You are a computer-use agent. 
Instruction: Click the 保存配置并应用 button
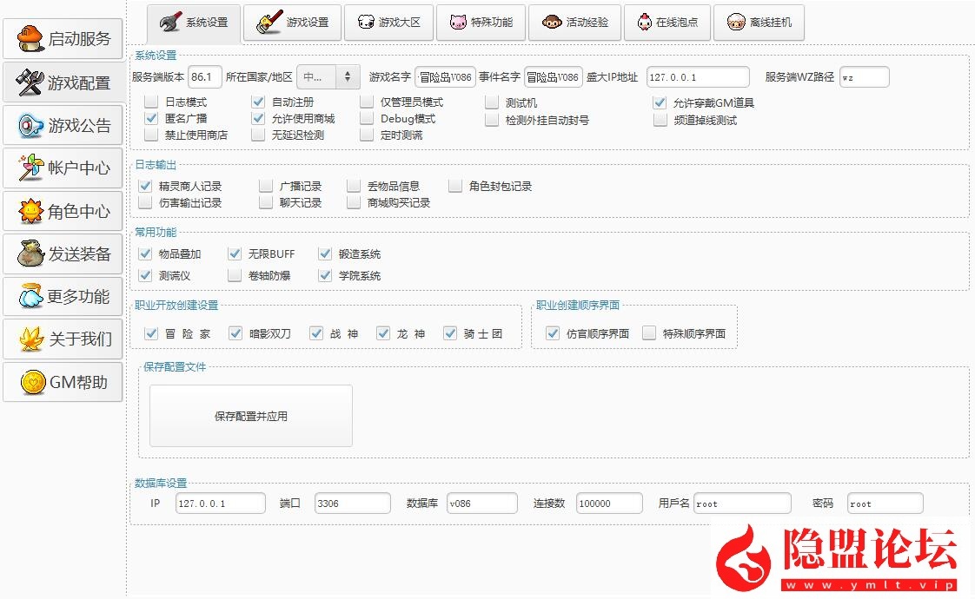click(251, 416)
